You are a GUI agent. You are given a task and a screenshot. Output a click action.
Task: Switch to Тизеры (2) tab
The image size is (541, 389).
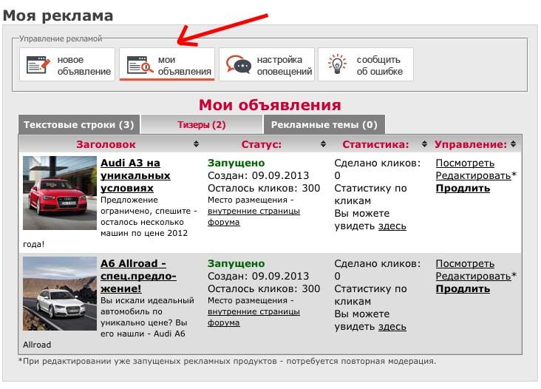pyautogui.click(x=202, y=124)
